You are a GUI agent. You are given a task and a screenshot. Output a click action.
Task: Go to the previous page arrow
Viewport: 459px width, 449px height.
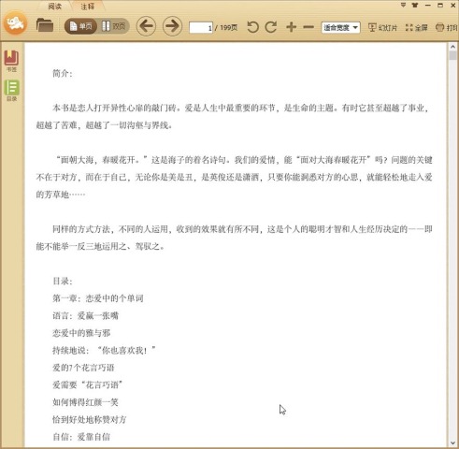[x=146, y=26]
